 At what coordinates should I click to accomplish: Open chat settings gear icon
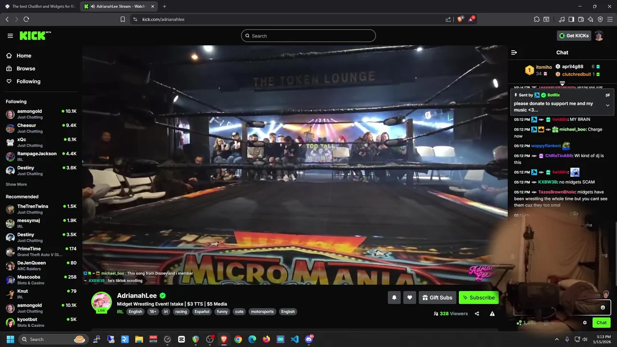(585, 323)
